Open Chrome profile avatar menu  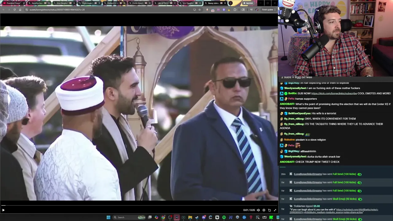257,10
